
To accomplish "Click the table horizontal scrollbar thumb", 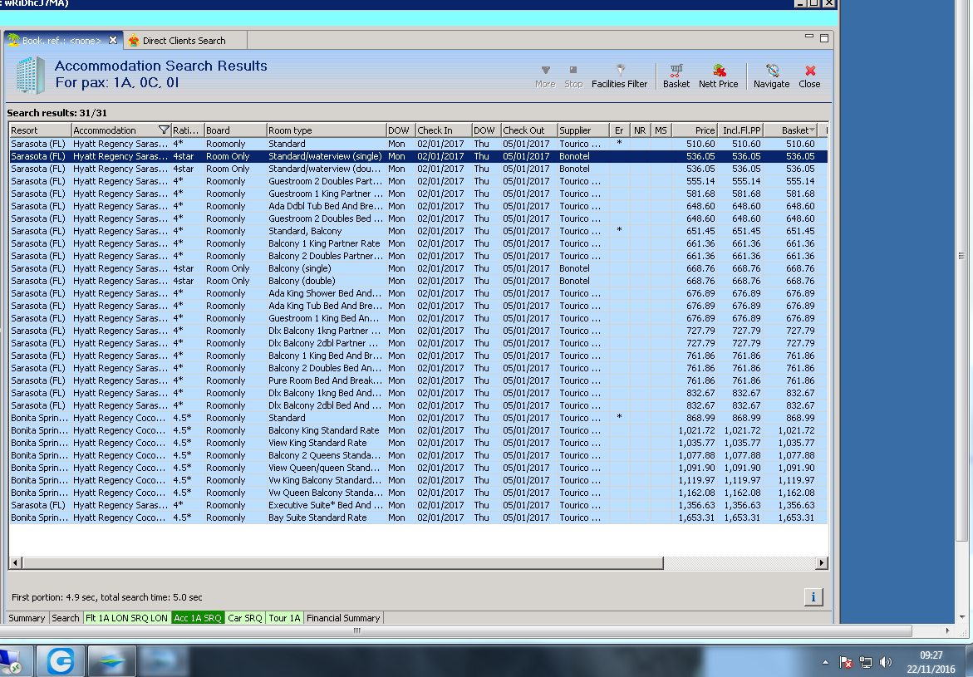I will pos(342,563).
